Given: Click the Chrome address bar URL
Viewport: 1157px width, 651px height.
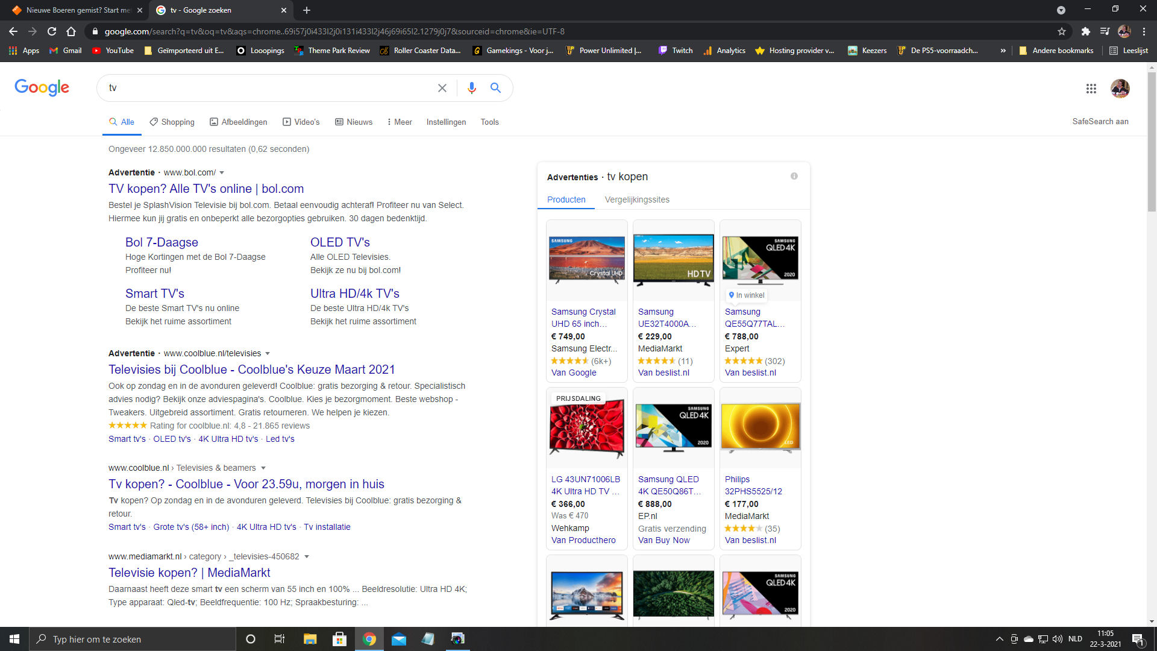Looking at the screenshot, I should pos(334,31).
